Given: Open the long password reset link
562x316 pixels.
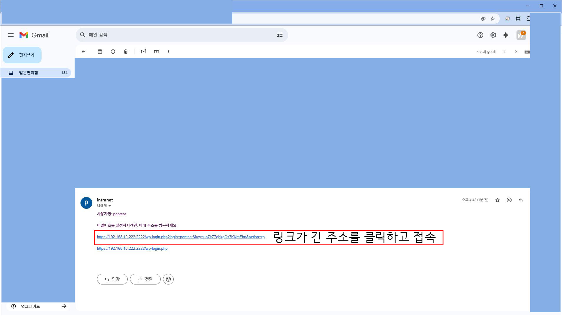Looking at the screenshot, I should click(x=180, y=237).
